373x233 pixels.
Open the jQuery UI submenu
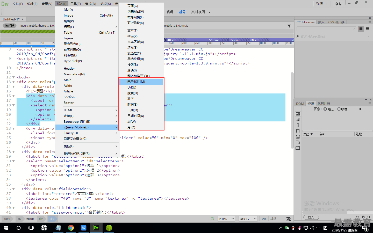click(x=87, y=133)
